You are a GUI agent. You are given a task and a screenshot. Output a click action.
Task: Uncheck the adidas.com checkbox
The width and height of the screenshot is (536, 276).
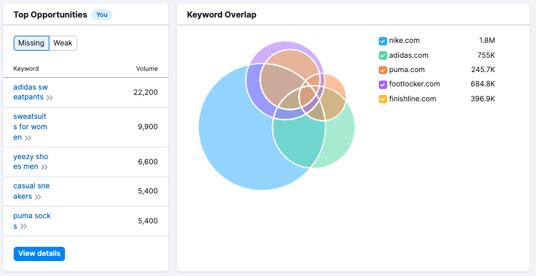pyautogui.click(x=383, y=55)
